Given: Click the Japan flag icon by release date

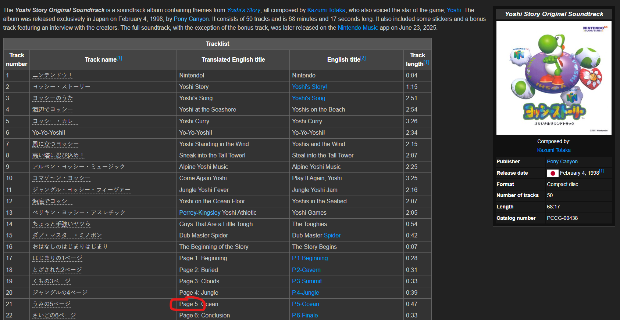Looking at the screenshot, I should coord(553,173).
